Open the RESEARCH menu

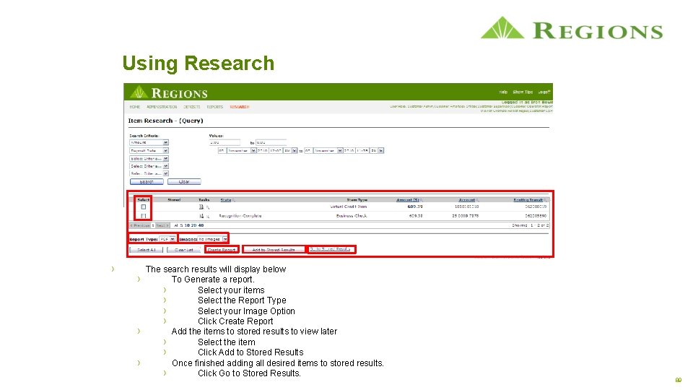tap(240, 107)
